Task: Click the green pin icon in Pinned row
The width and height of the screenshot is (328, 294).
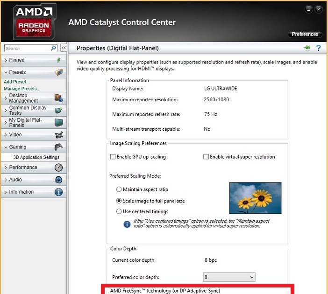Action: (59, 60)
